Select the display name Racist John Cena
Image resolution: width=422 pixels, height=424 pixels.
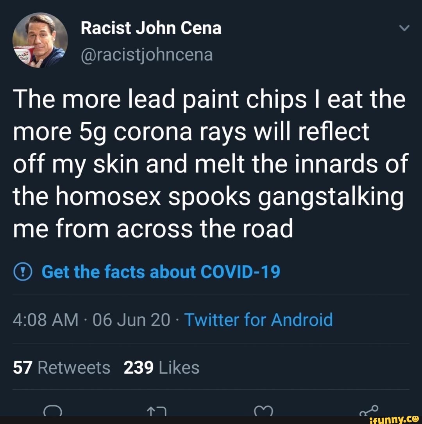152,27
